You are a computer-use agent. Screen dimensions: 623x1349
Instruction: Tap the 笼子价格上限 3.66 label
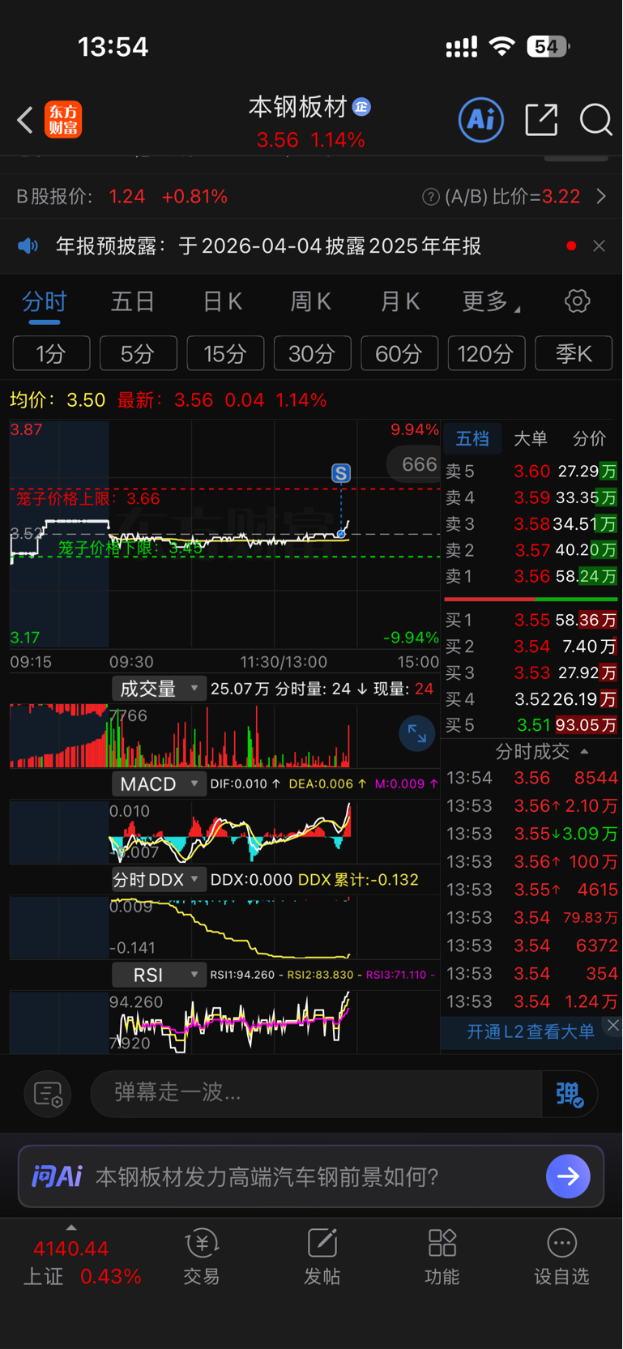87,498
